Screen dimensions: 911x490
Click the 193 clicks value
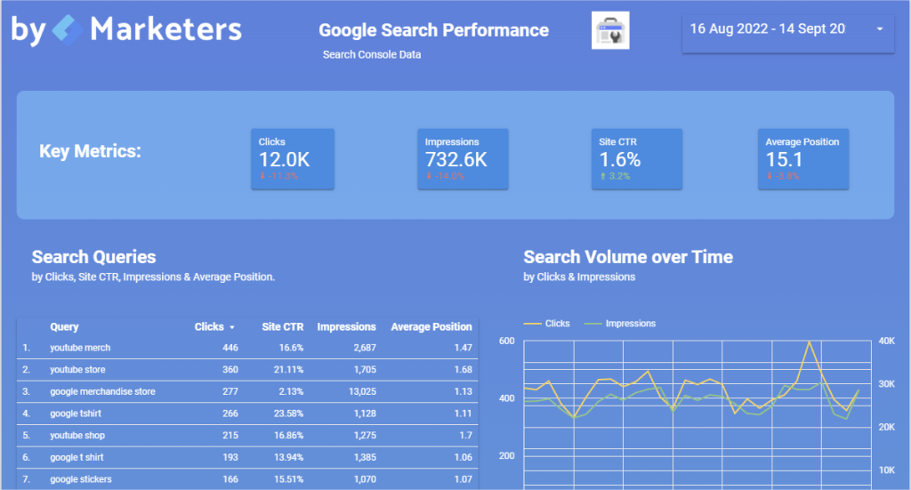(230, 457)
